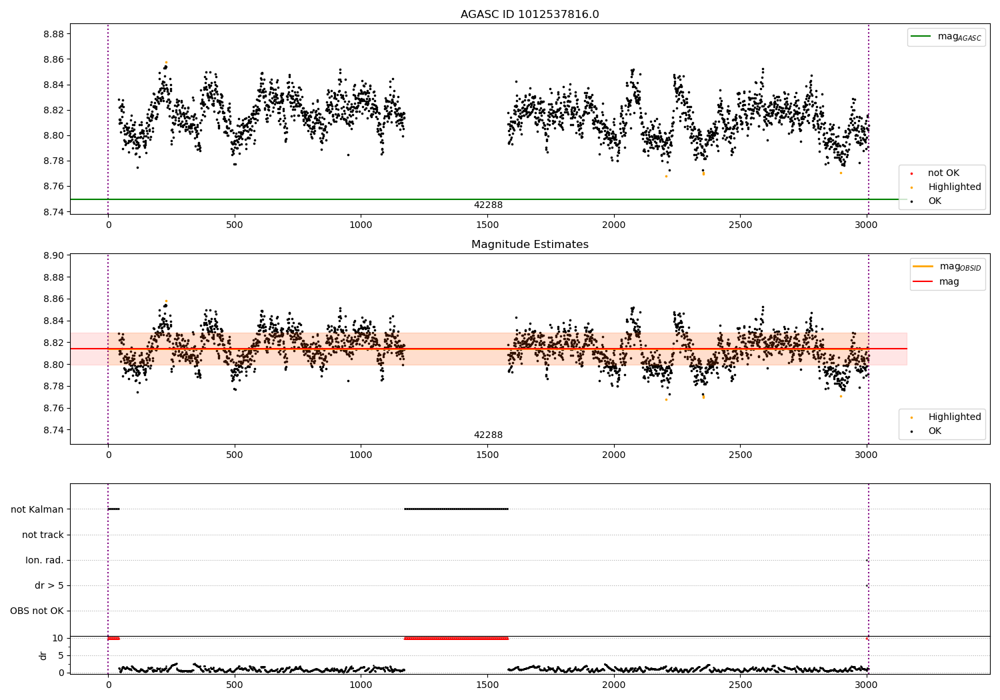The width and height of the screenshot is (1000, 700).
Task: Select 'Highlighted' legend entry in Magnitude Estimates plot
Action: pos(954,417)
